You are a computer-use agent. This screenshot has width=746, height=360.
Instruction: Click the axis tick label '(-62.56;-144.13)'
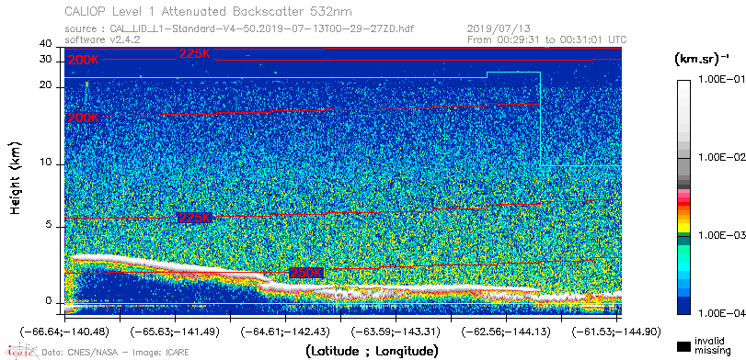(x=505, y=332)
